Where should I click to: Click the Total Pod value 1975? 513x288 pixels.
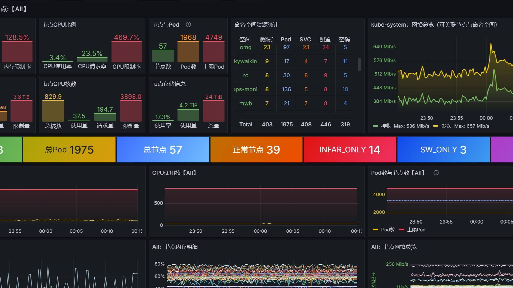pyautogui.click(x=287, y=124)
